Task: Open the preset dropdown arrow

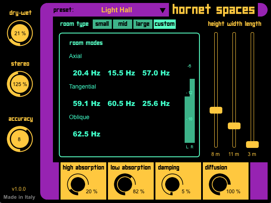Action: [x=163, y=11]
